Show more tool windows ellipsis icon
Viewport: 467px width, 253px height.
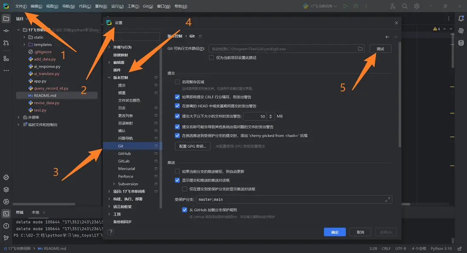click(x=6, y=70)
